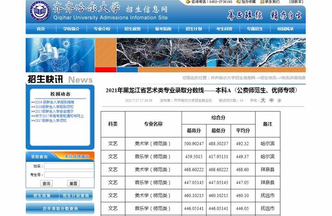The height and width of the screenshot is (216, 332).
Task: Select the 446.05 average score cell
Action: (x=242, y=208)
